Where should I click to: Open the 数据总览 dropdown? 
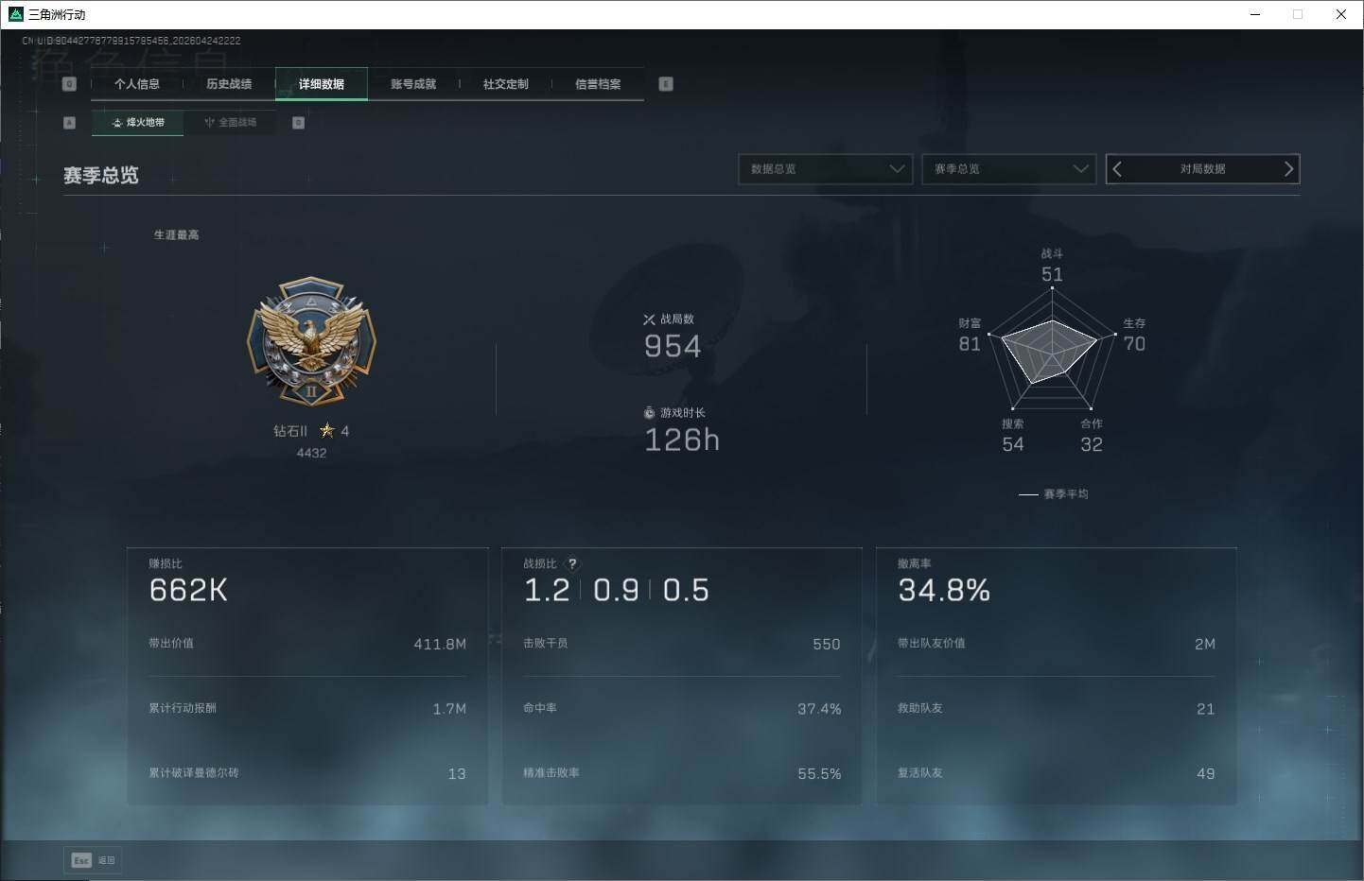click(x=825, y=169)
